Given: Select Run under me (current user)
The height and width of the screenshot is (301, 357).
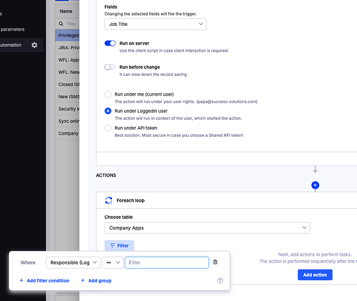Looking at the screenshot, I should [x=108, y=95].
